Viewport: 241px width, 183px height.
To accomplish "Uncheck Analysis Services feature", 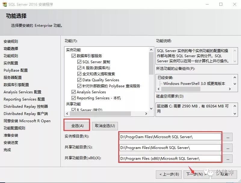I will point(73,92).
